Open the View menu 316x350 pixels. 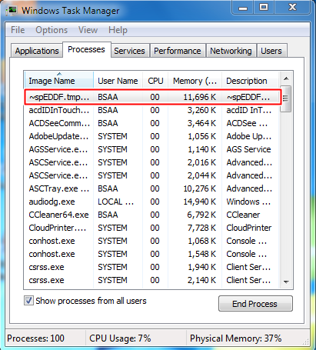coord(88,30)
